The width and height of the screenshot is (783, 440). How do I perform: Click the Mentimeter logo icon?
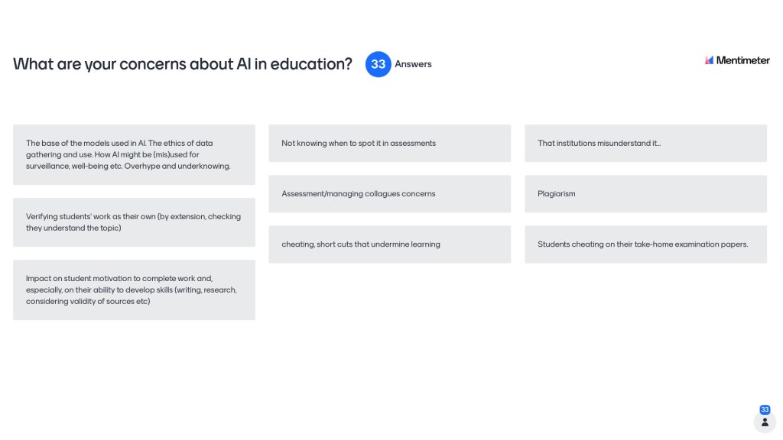(709, 60)
